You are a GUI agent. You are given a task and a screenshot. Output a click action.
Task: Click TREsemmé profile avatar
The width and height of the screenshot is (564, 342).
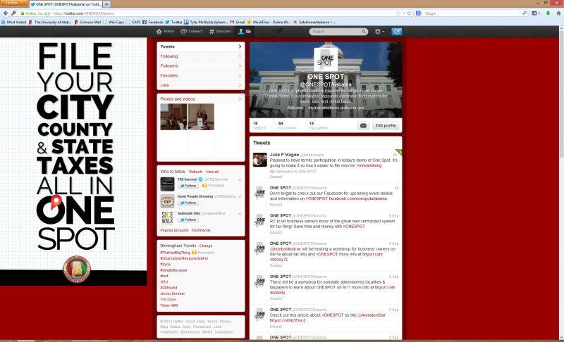coord(167,184)
